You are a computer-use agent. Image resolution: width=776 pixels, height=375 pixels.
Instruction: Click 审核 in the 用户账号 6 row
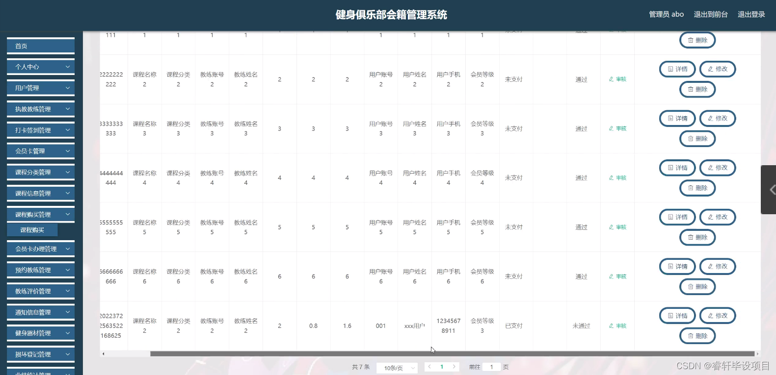tap(617, 276)
